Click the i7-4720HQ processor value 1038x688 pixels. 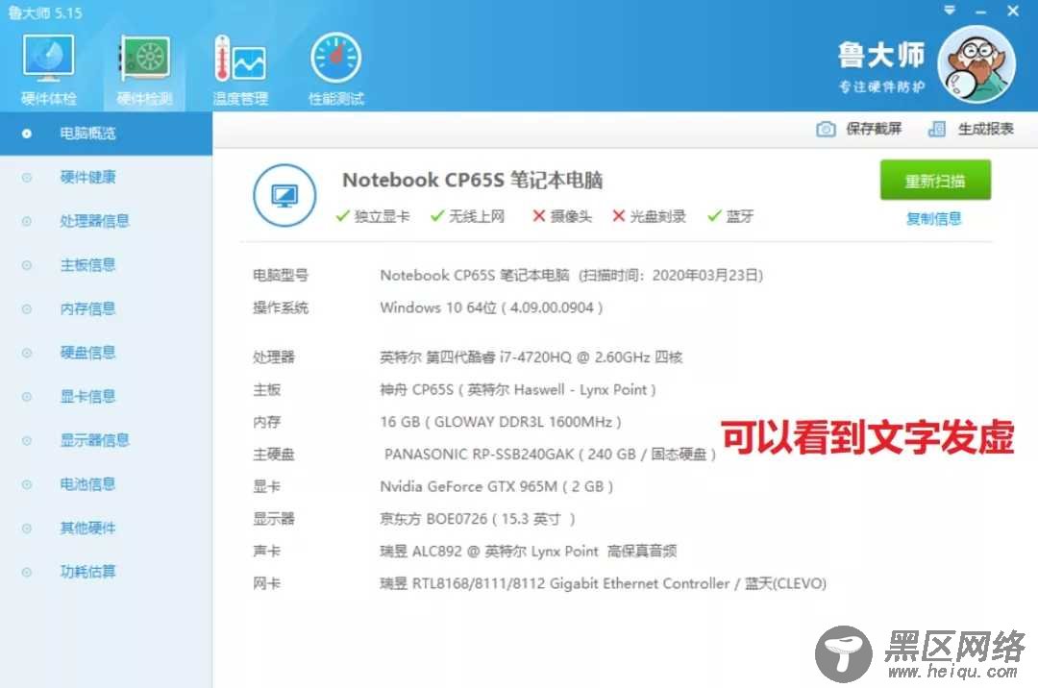click(531, 357)
